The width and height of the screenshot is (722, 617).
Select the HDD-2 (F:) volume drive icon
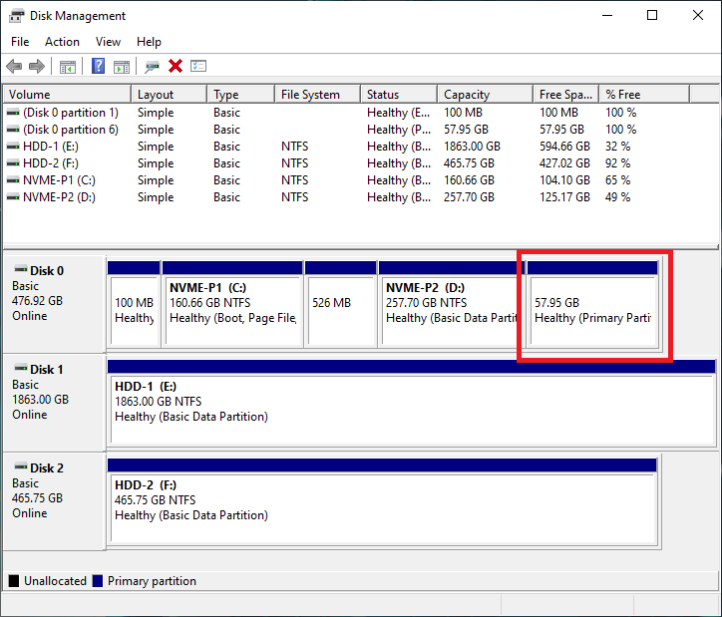pyautogui.click(x=13, y=163)
